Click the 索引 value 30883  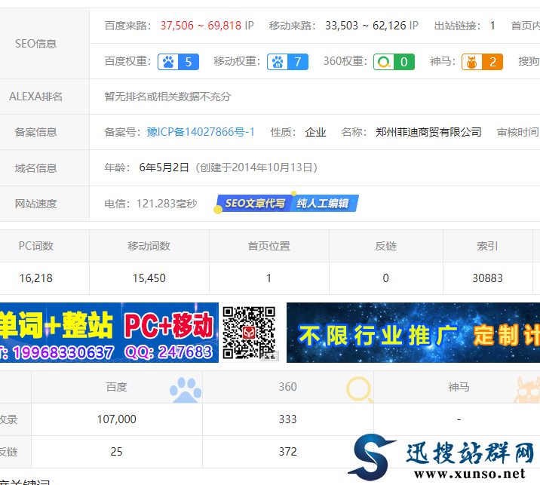click(x=487, y=278)
